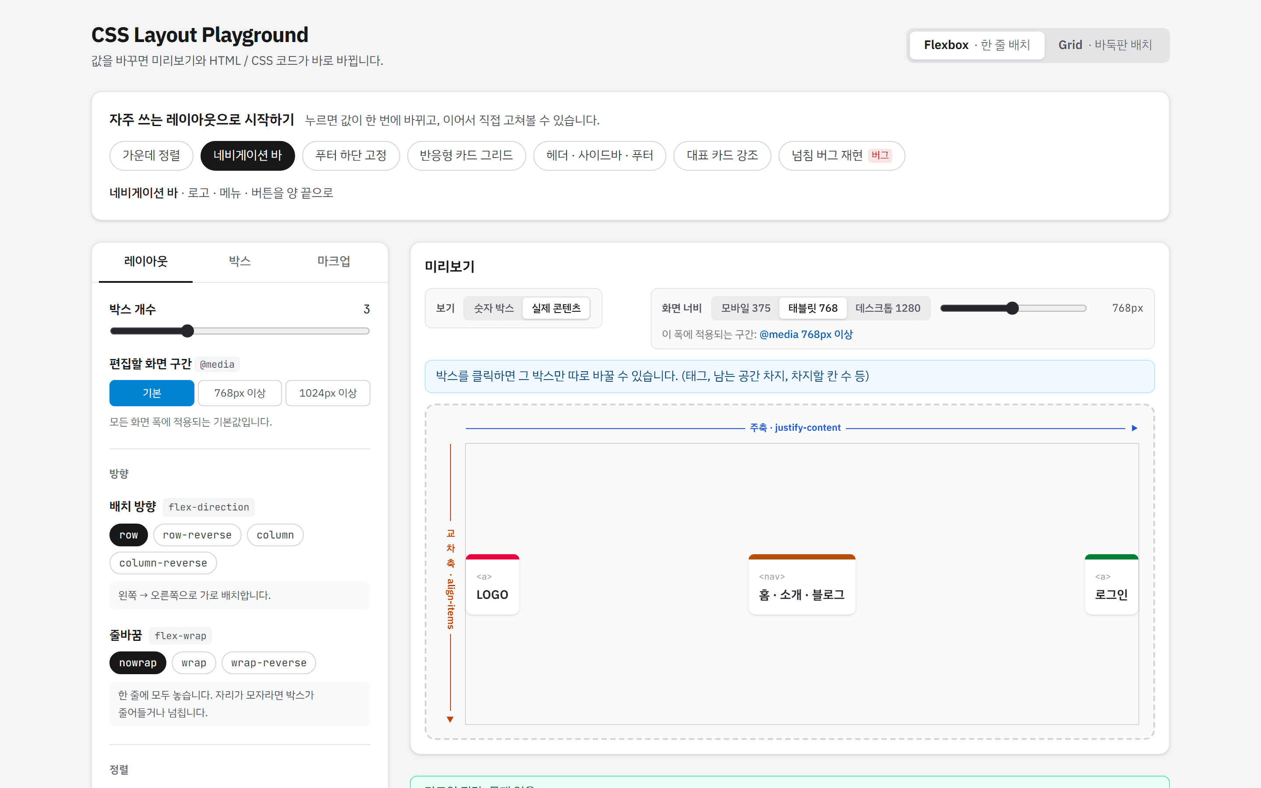Set flex-wrap to nowrap

(137, 663)
